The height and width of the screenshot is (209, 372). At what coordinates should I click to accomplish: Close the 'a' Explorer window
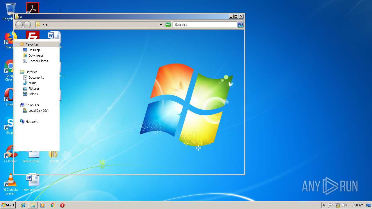pyautogui.click(x=241, y=17)
